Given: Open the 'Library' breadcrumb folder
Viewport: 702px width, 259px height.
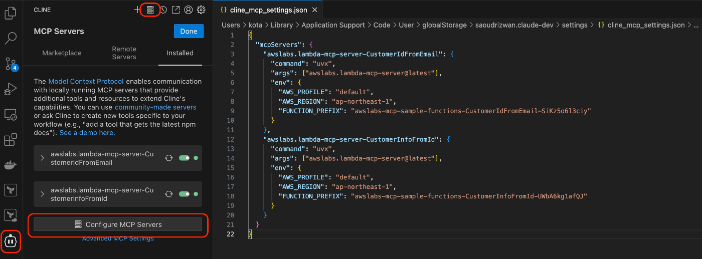Looking at the screenshot, I should tap(281, 25).
